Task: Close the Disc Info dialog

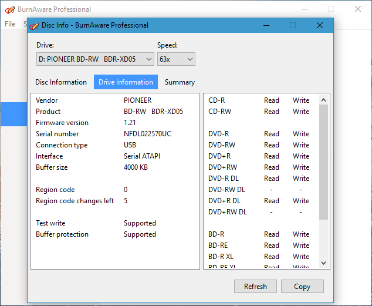Action: (320, 25)
